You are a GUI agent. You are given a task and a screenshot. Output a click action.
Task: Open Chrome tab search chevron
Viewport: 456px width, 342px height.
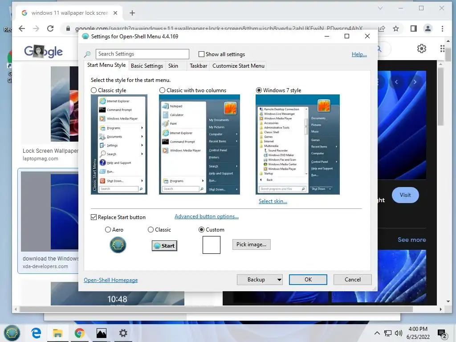(380, 8)
